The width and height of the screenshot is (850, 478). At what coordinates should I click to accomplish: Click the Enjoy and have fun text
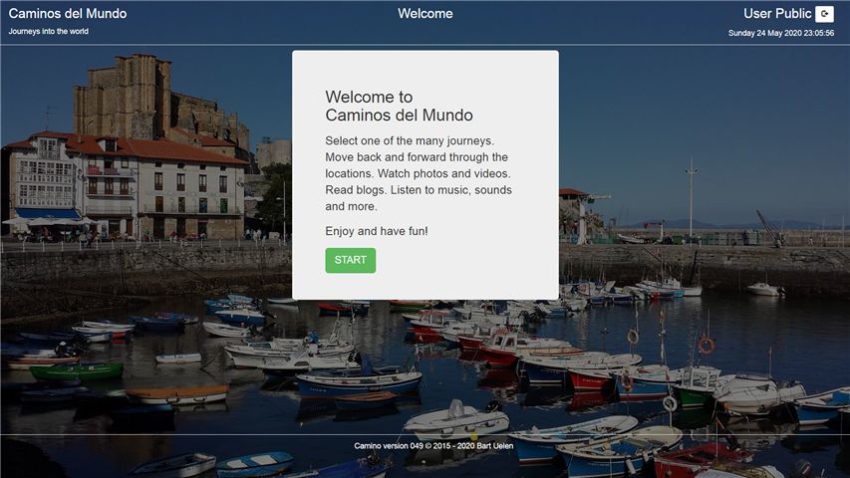(377, 231)
